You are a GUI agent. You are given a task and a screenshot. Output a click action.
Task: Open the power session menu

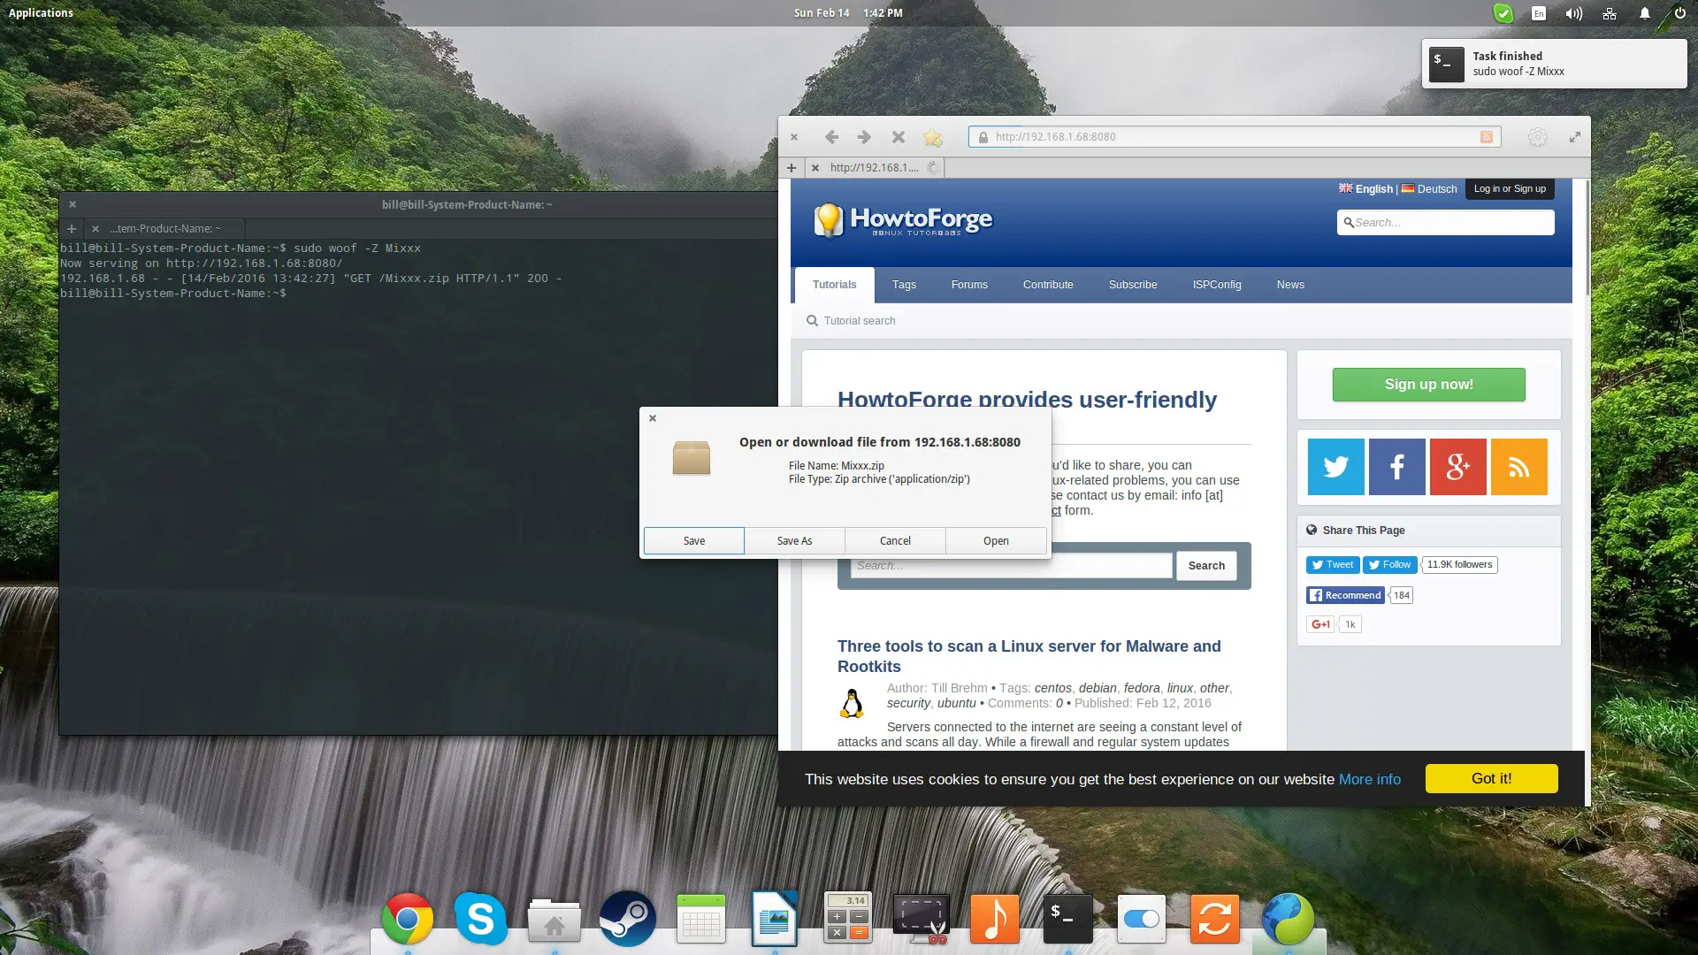(1679, 13)
